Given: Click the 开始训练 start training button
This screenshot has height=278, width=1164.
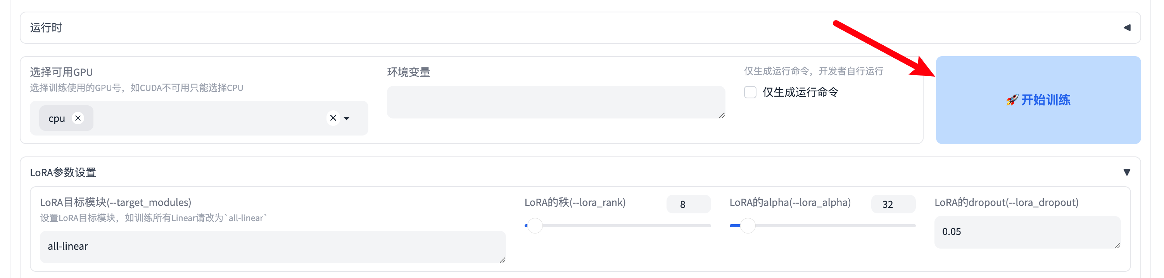Looking at the screenshot, I should [x=1038, y=100].
